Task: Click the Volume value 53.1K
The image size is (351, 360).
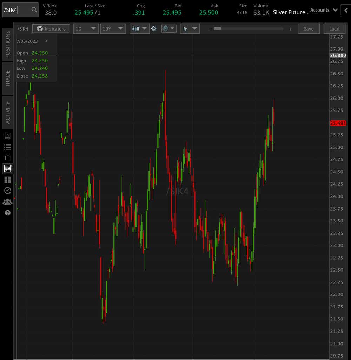Action: point(261,13)
